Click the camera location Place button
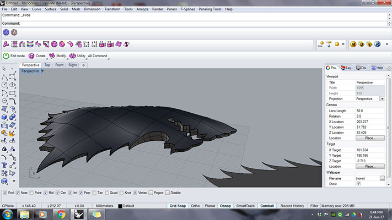The image size is (392, 220). pos(370,138)
